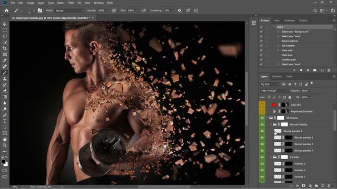Select the Gradient tool
Image resolution: width=337 pixels, height=189 pixels.
5,97
